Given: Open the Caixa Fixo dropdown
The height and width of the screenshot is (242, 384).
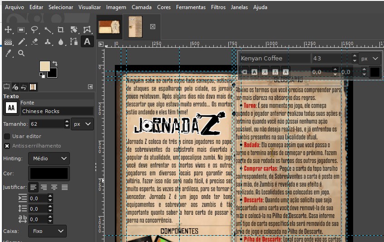Looking at the screenshot, I should (x=47, y=231).
